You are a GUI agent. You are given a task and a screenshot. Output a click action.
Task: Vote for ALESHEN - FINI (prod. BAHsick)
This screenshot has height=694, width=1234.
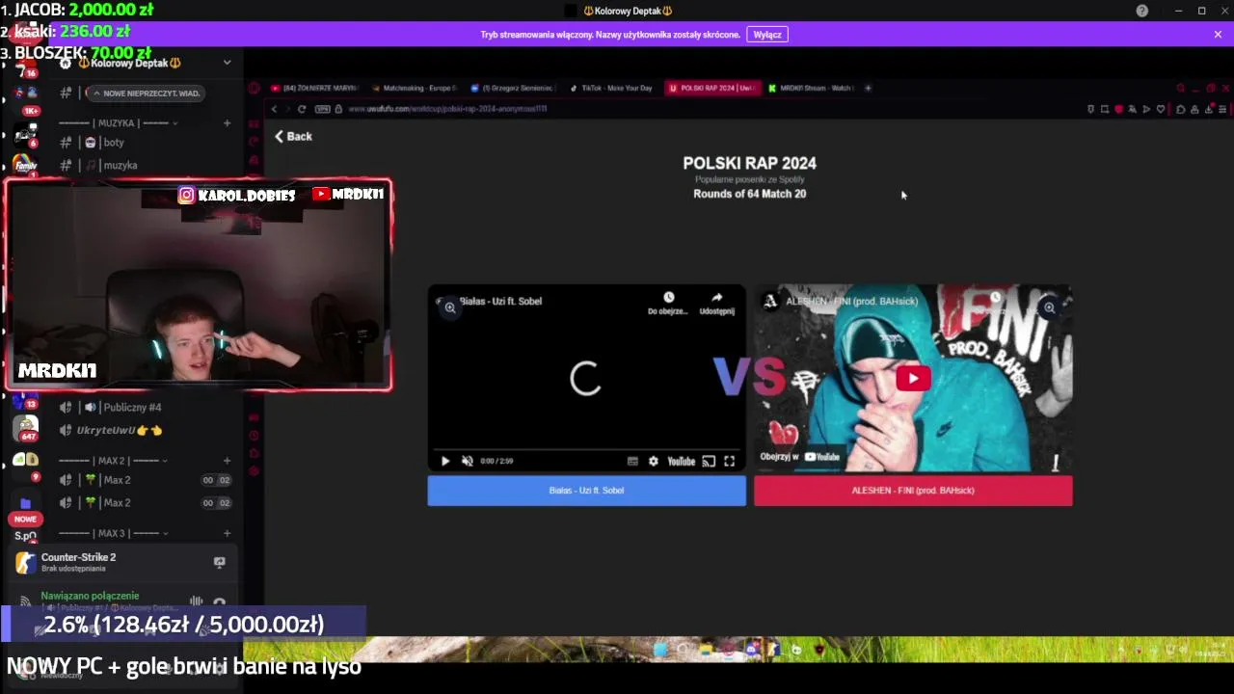[x=913, y=490]
